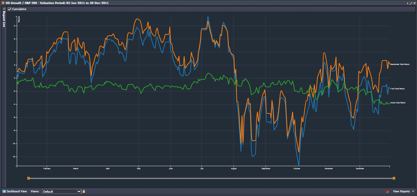Click the Report List vertical tab label
The height and width of the screenshot is (196, 417).
[4, 20]
